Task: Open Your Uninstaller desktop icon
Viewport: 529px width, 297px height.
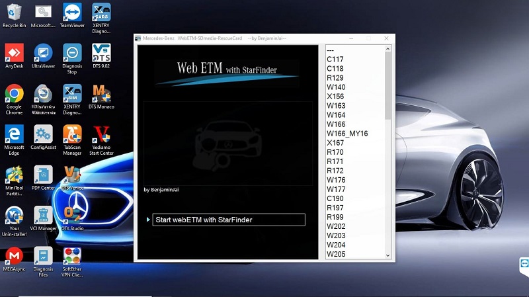Action: (14, 222)
